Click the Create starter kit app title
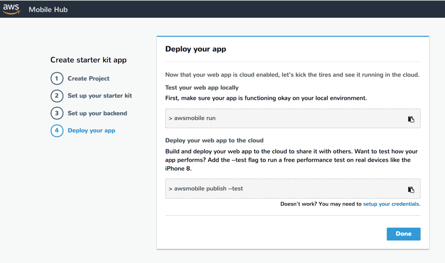Viewport: 445px width, 263px height. (88, 60)
